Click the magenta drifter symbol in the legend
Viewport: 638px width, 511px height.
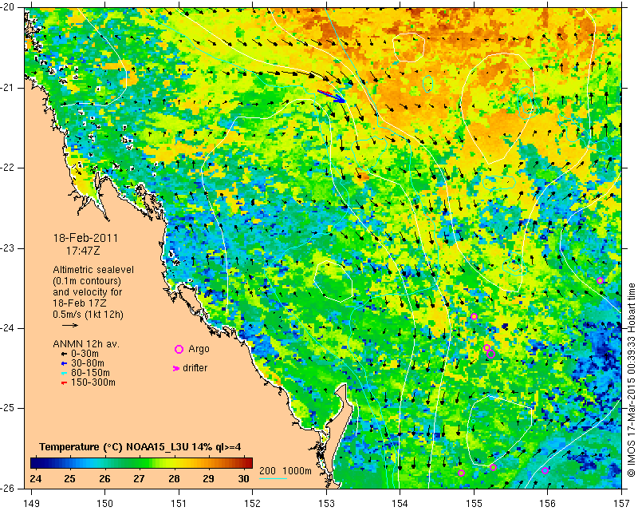[176, 368]
